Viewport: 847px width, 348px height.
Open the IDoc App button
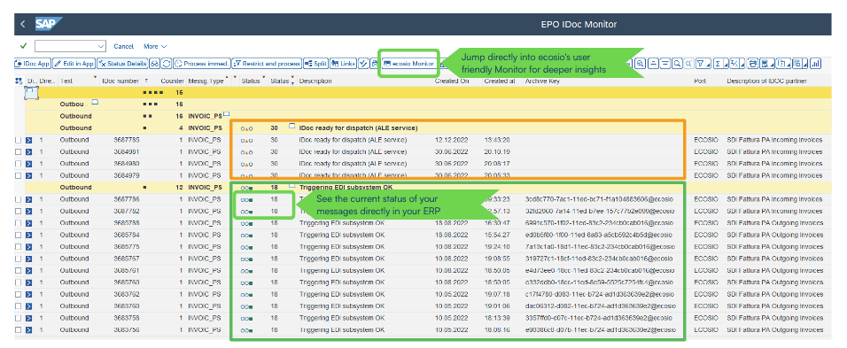[x=33, y=64]
